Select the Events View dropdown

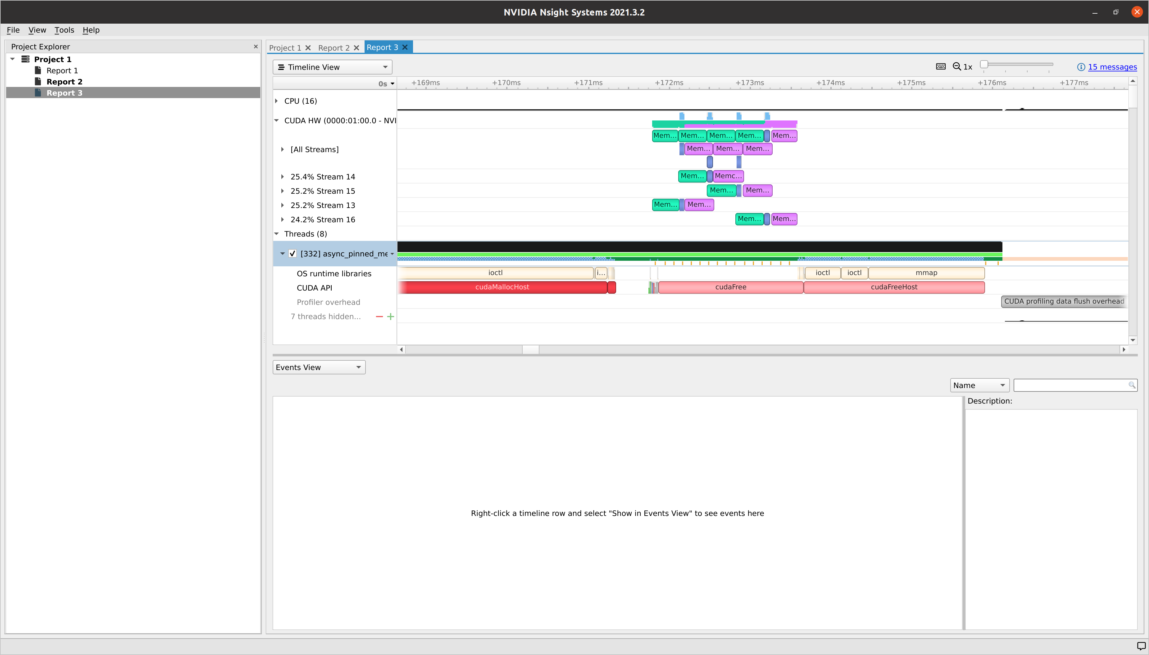(x=317, y=367)
